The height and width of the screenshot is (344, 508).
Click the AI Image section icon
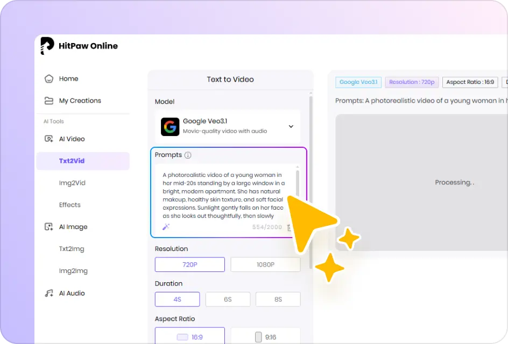click(49, 227)
